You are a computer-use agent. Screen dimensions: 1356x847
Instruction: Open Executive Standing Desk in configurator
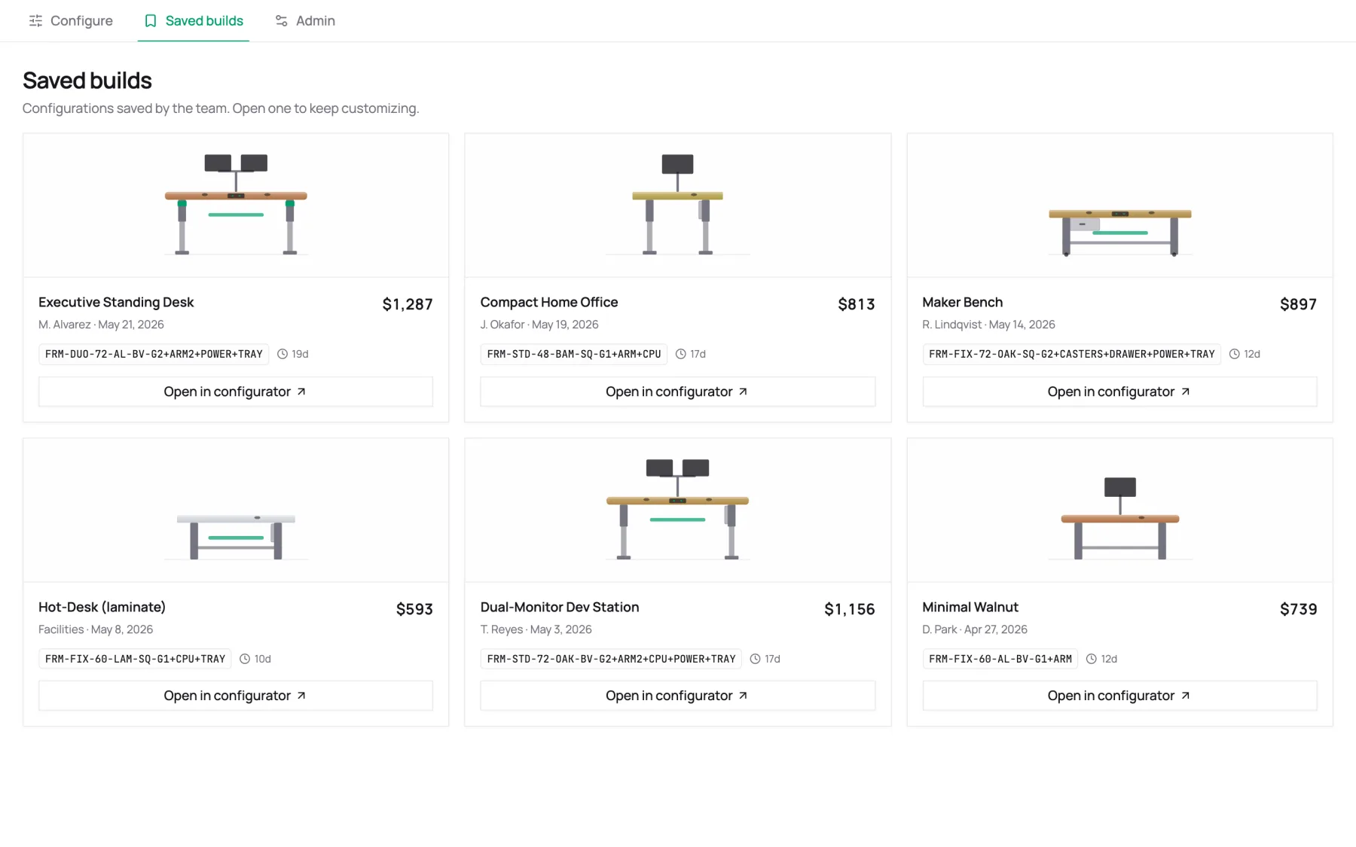coord(236,392)
